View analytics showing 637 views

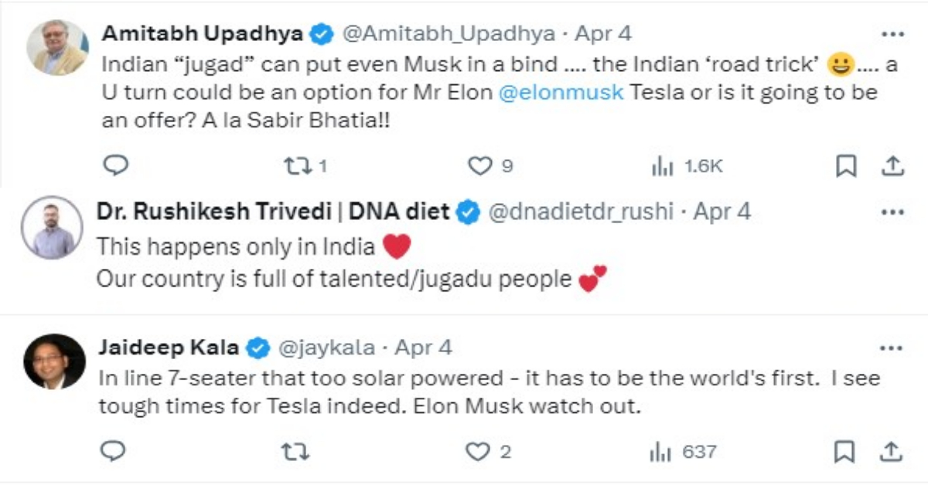[x=684, y=451]
